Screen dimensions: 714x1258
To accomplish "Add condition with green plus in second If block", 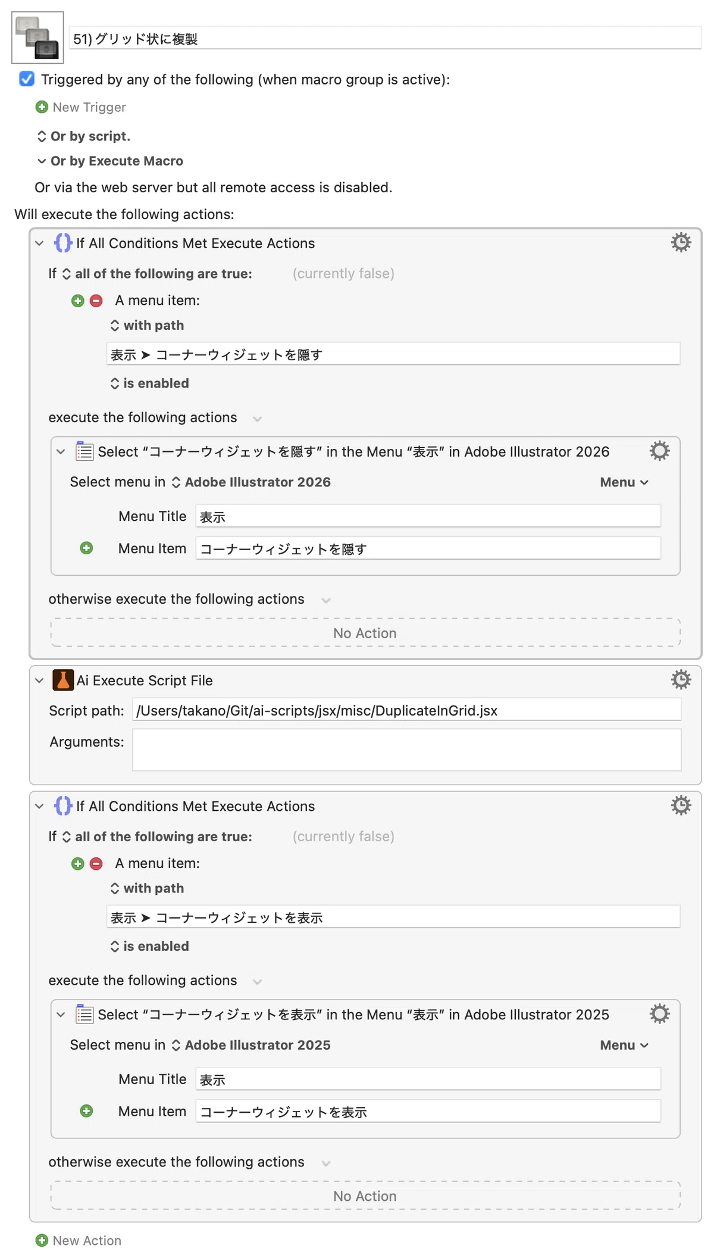I will click(x=77, y=863).
